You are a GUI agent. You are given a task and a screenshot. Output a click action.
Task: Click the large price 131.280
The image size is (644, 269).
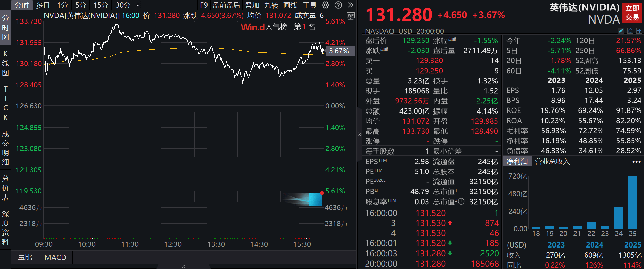[x=399, y=15]
